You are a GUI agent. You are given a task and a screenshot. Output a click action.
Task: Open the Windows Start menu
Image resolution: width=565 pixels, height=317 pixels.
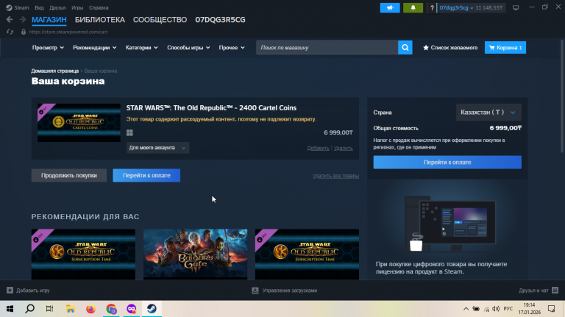tap(10, 309)
